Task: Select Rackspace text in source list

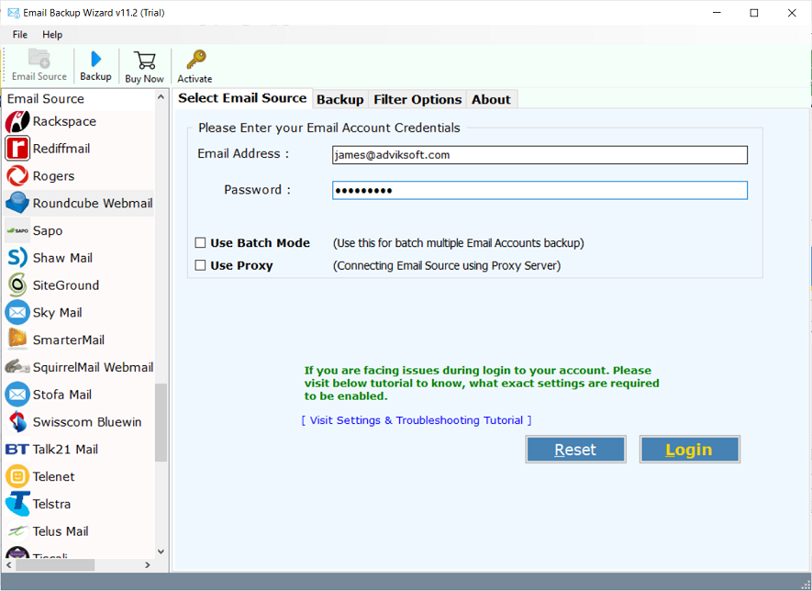Action: [64, 121]
